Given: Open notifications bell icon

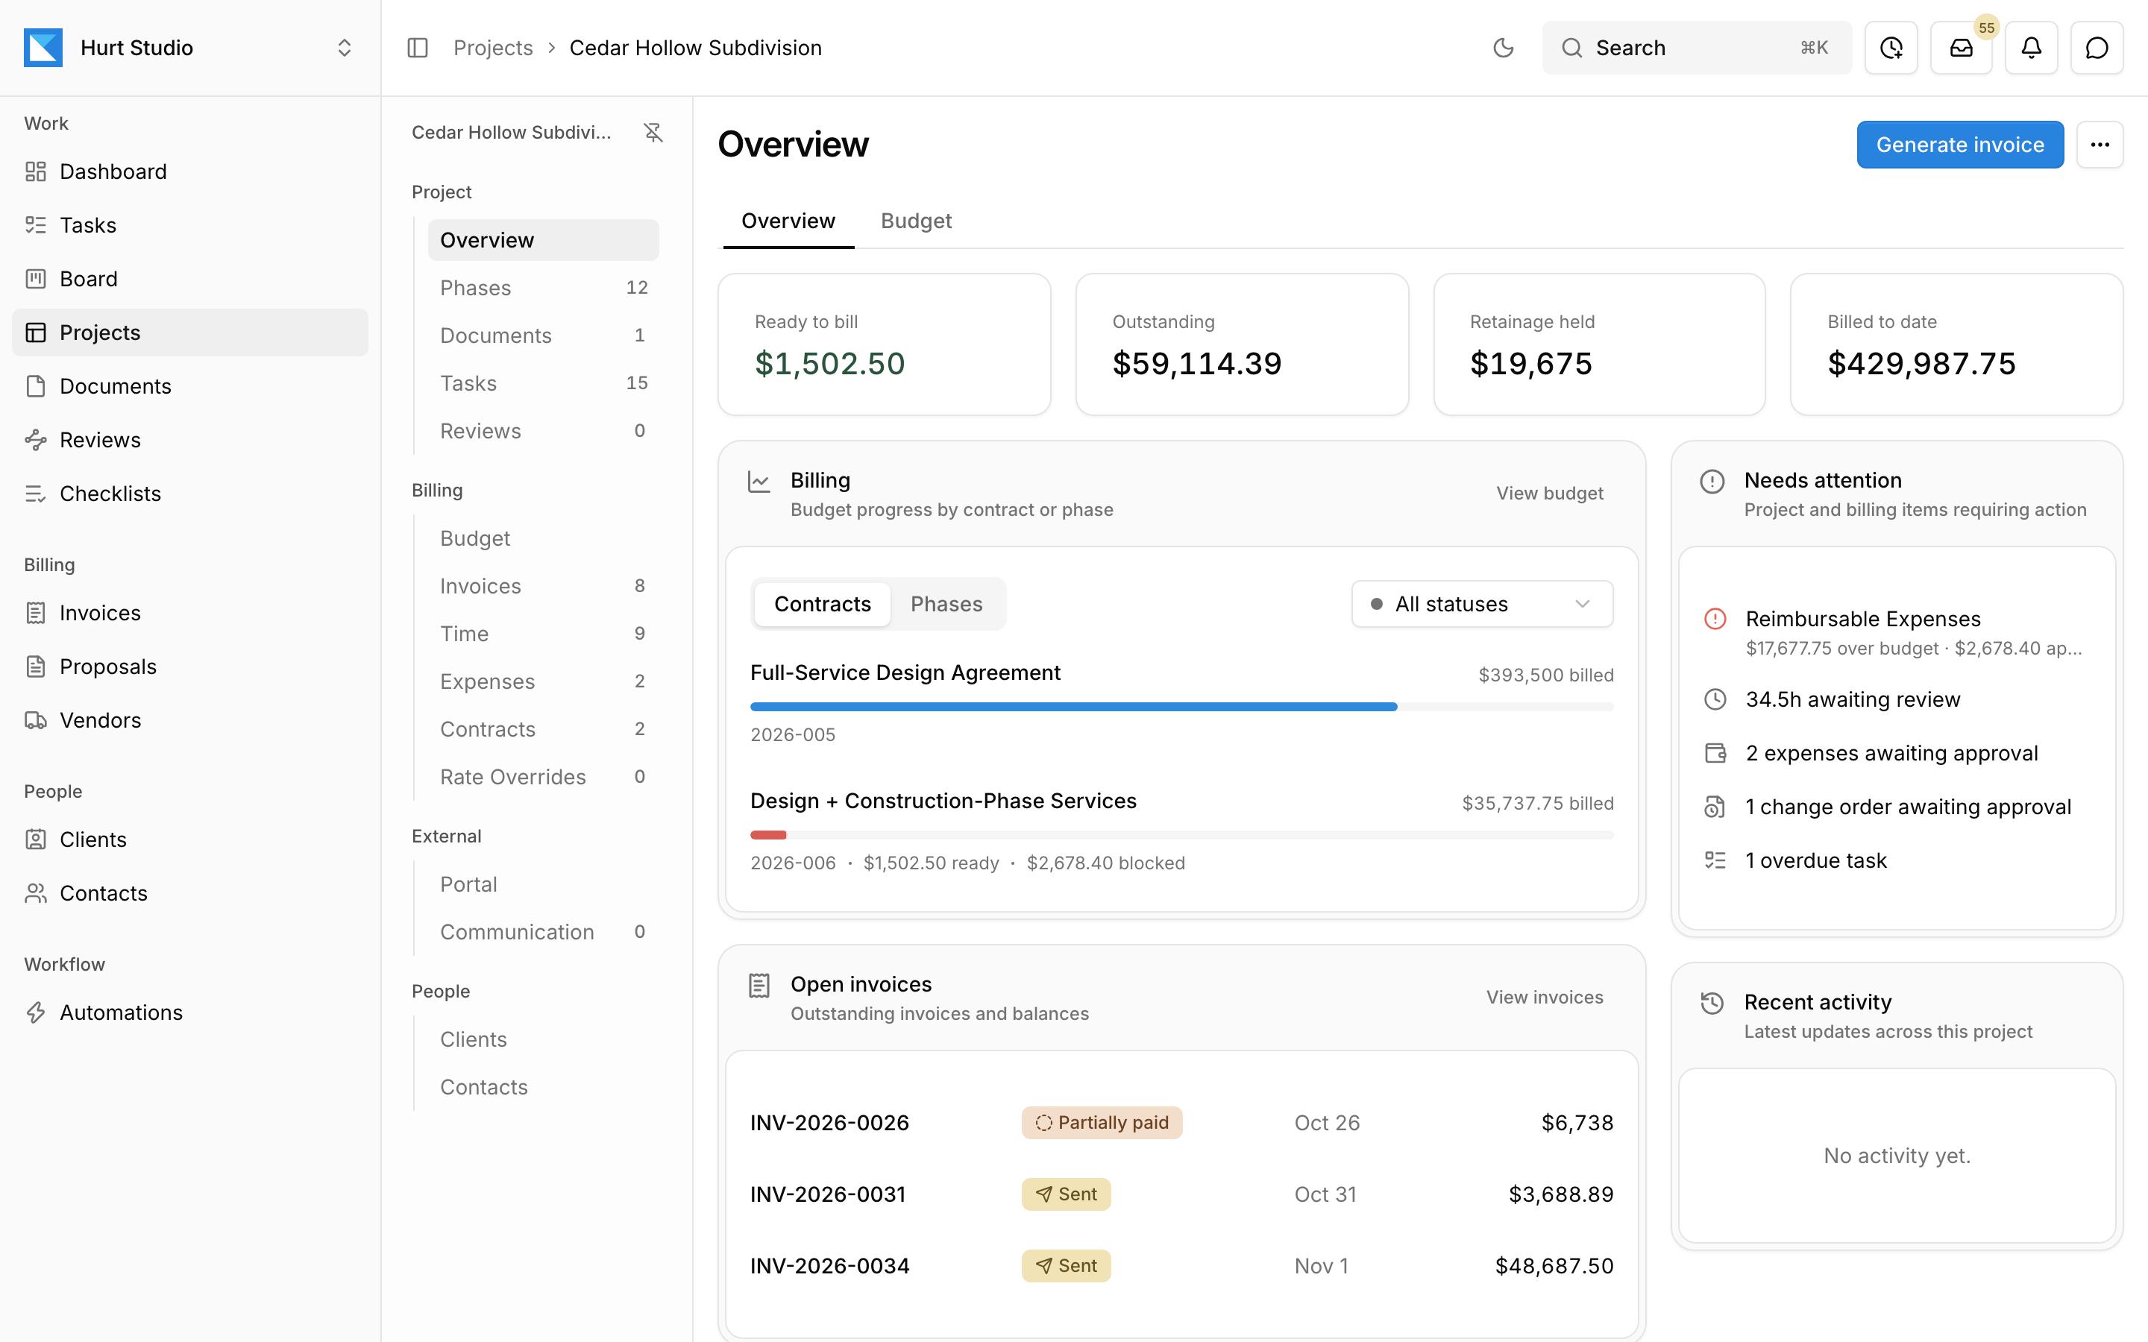Looking at the screenshot, I should [x=2031, y=48].
